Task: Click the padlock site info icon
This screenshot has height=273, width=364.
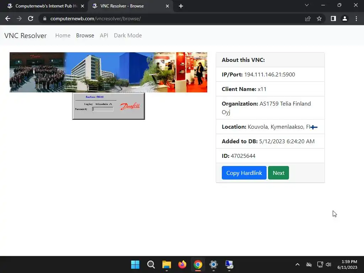Action: [45, 18]
